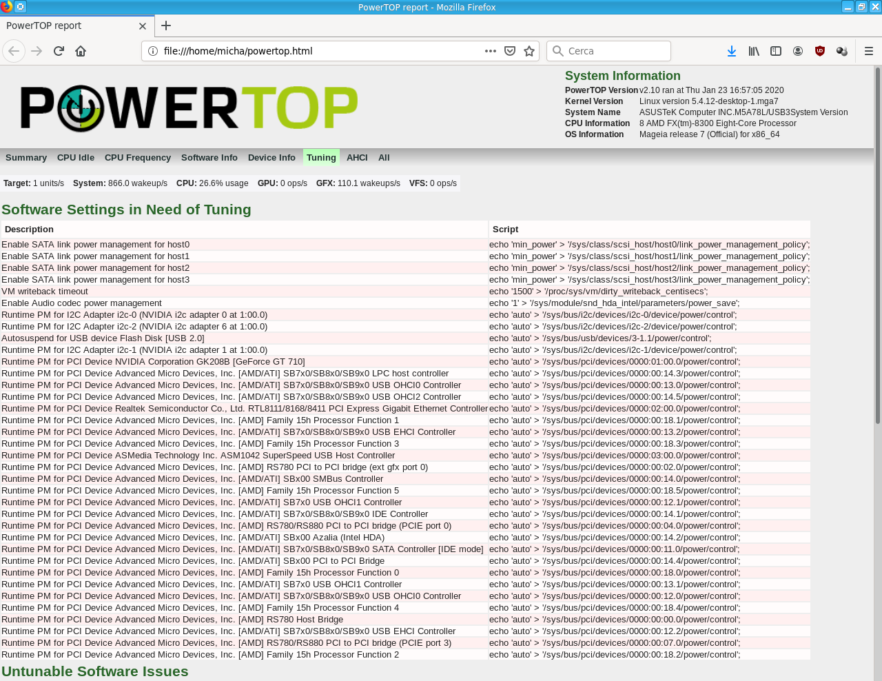882x681 pixels.
Task: Go back to the previous page
Action: click(x=14, y=51)
